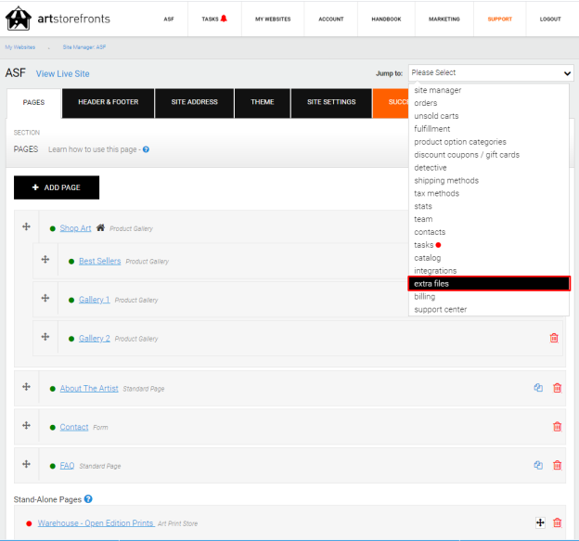579x541 pixels.
Task: Open the Pages help question mark icon
Action: (146, 149)
